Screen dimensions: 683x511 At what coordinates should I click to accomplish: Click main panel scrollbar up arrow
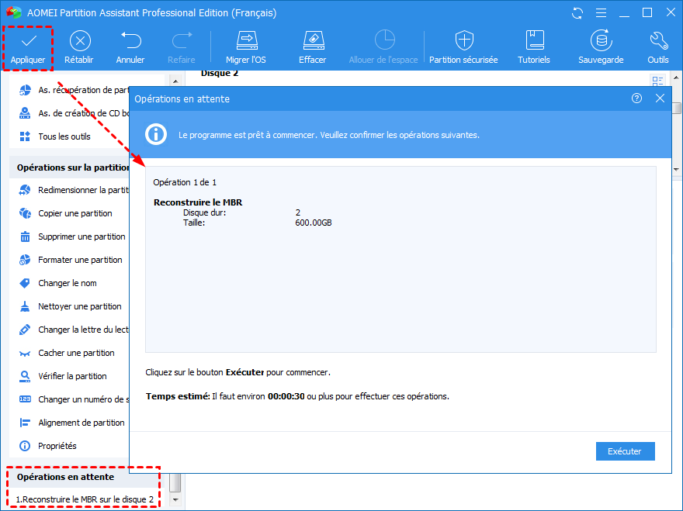tap(677, 78)
